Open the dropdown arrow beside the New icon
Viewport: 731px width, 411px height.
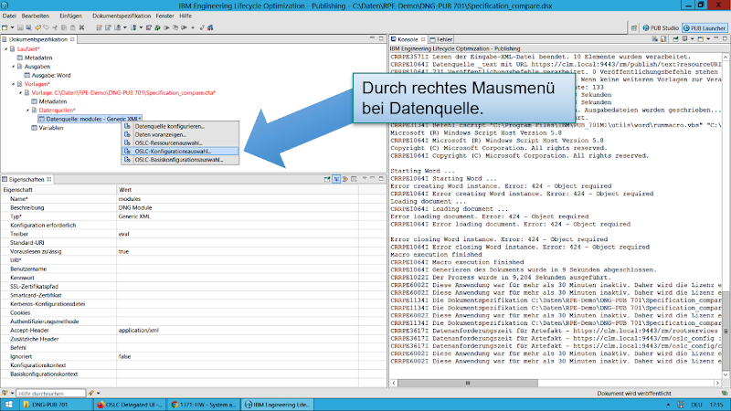(x=12, y=28)
